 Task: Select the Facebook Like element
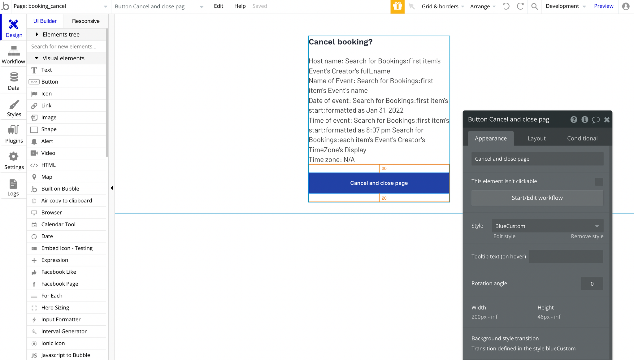click(x=67, y=272)
